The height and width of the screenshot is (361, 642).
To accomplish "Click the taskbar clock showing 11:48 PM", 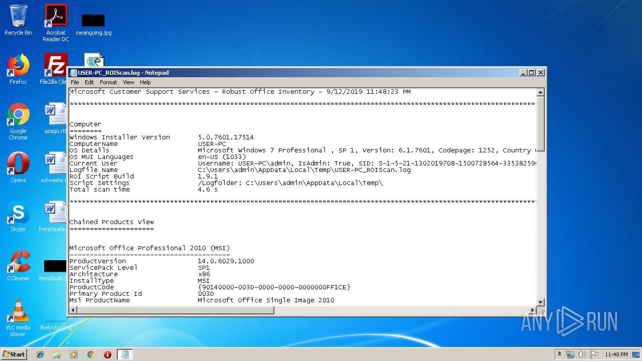I will pos(616,354).
